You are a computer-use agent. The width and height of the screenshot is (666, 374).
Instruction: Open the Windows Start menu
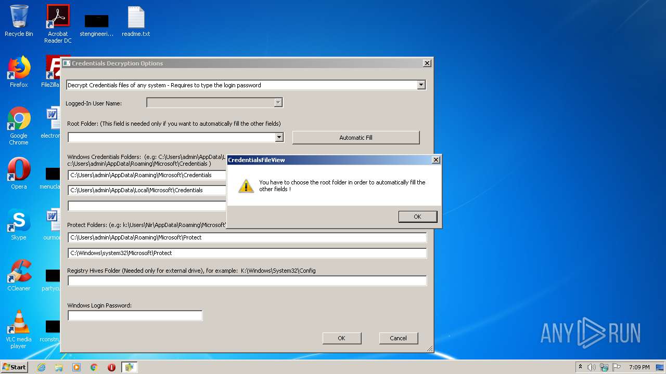[14, 367]
